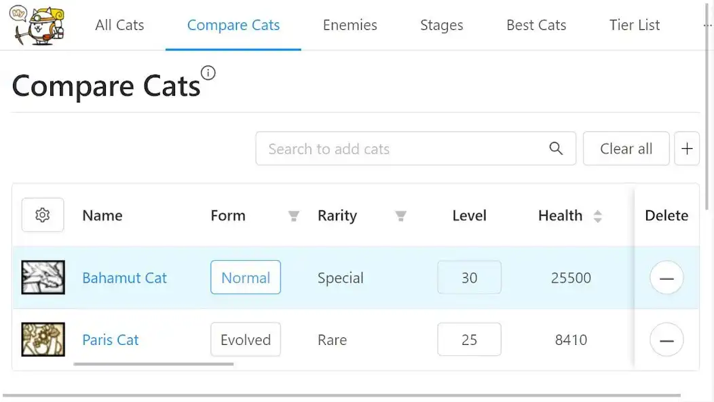Click the Battle Cats site logo
The width and height of the screenshot is (714, 402).
click(x=37, y=24)
